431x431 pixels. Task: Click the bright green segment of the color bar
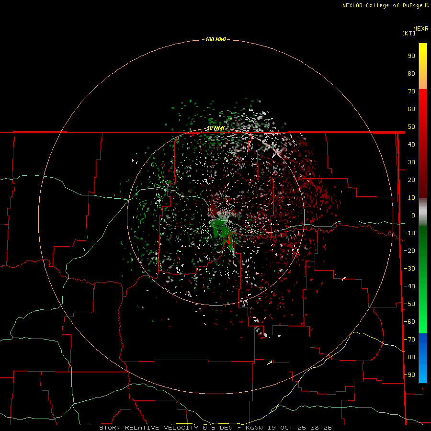pos(423,280)
